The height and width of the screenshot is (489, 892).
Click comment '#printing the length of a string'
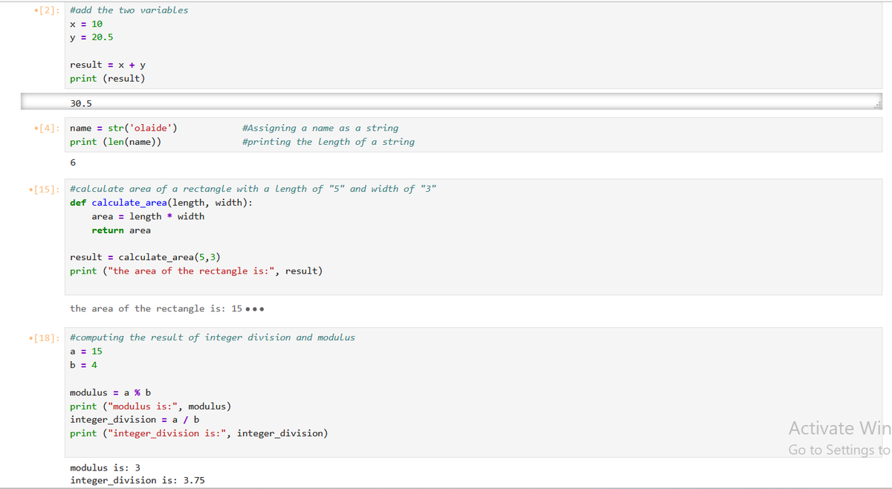[x=329, y=142]
